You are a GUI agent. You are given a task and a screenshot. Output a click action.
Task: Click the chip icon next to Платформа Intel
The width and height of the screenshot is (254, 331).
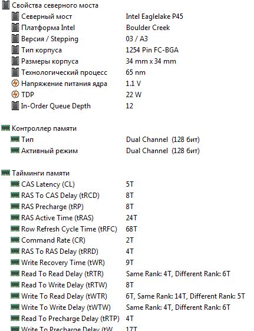coord(15,28)
